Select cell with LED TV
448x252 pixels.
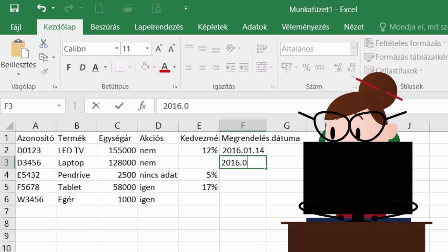pos(77,150)
